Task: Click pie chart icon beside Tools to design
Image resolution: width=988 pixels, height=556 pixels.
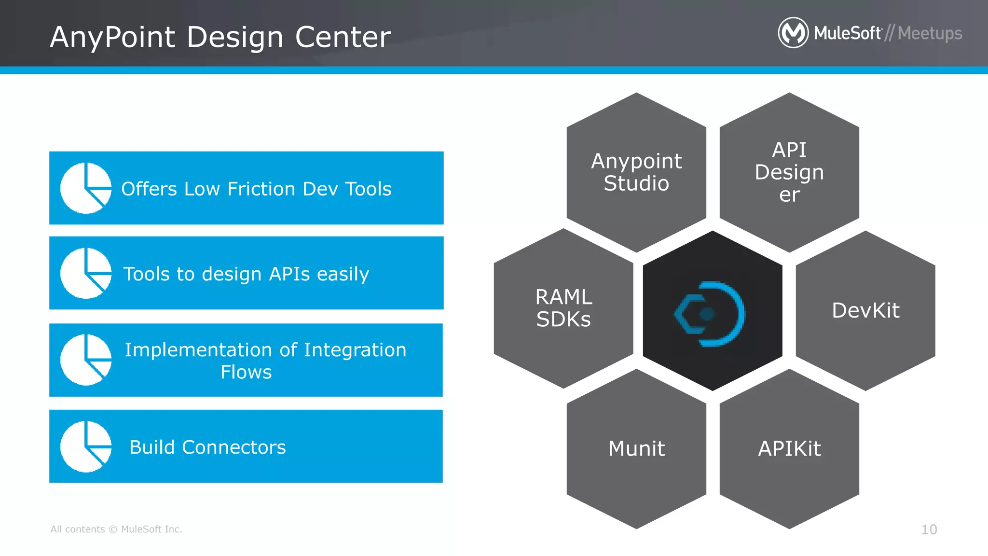Action: (x=85, y=273)
